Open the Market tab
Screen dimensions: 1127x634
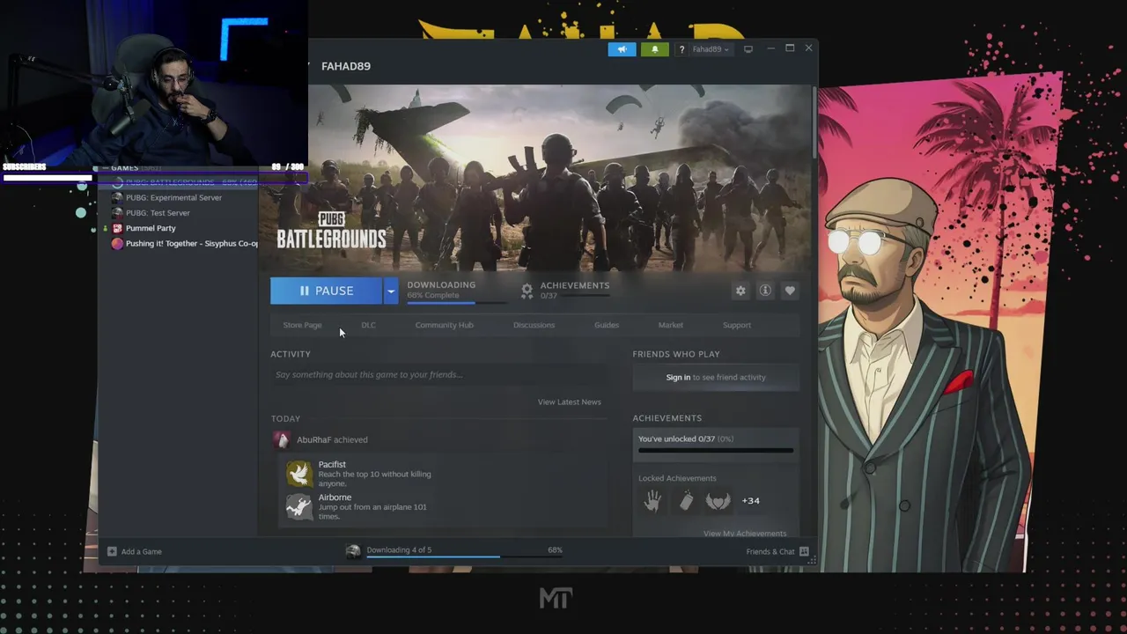click(x=670, y=325)
